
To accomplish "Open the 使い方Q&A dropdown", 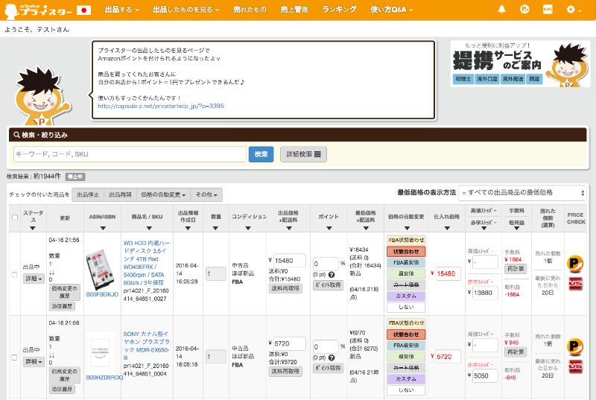I will (392, 10).
